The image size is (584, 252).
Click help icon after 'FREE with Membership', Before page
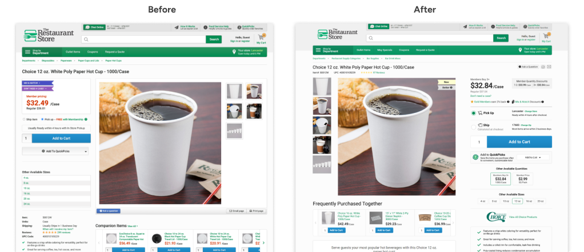86,119
